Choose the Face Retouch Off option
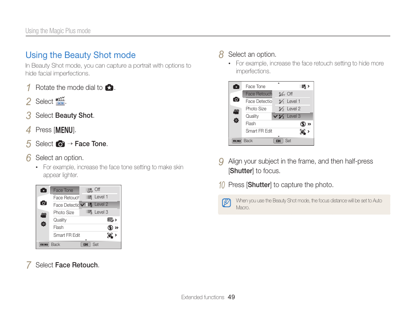 tap(292, 94)
